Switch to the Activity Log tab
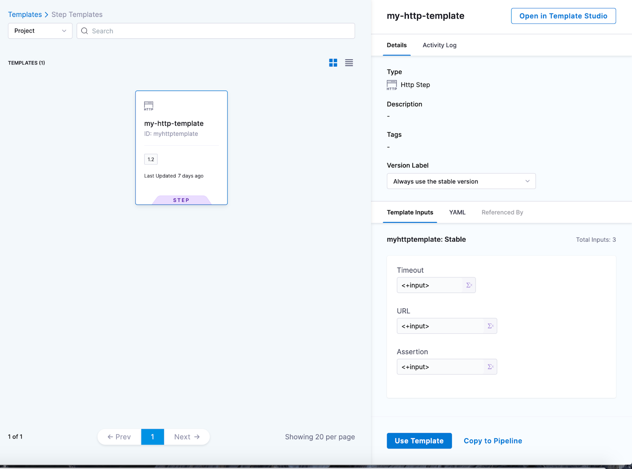The height and width of the screenshot is (469, 632). pos(439,45)
